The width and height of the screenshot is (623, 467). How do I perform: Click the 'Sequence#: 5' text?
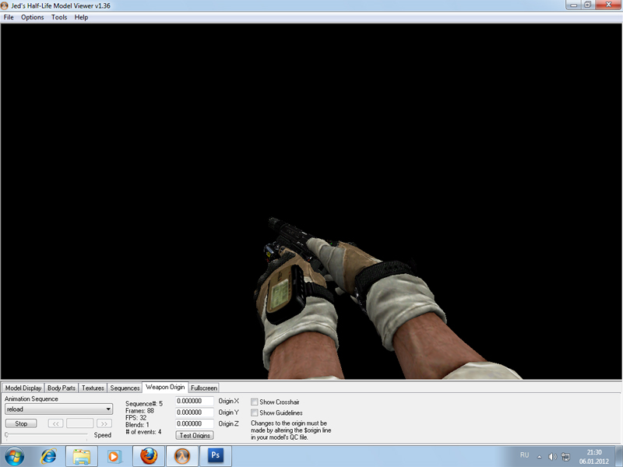(x=144, y=403)
